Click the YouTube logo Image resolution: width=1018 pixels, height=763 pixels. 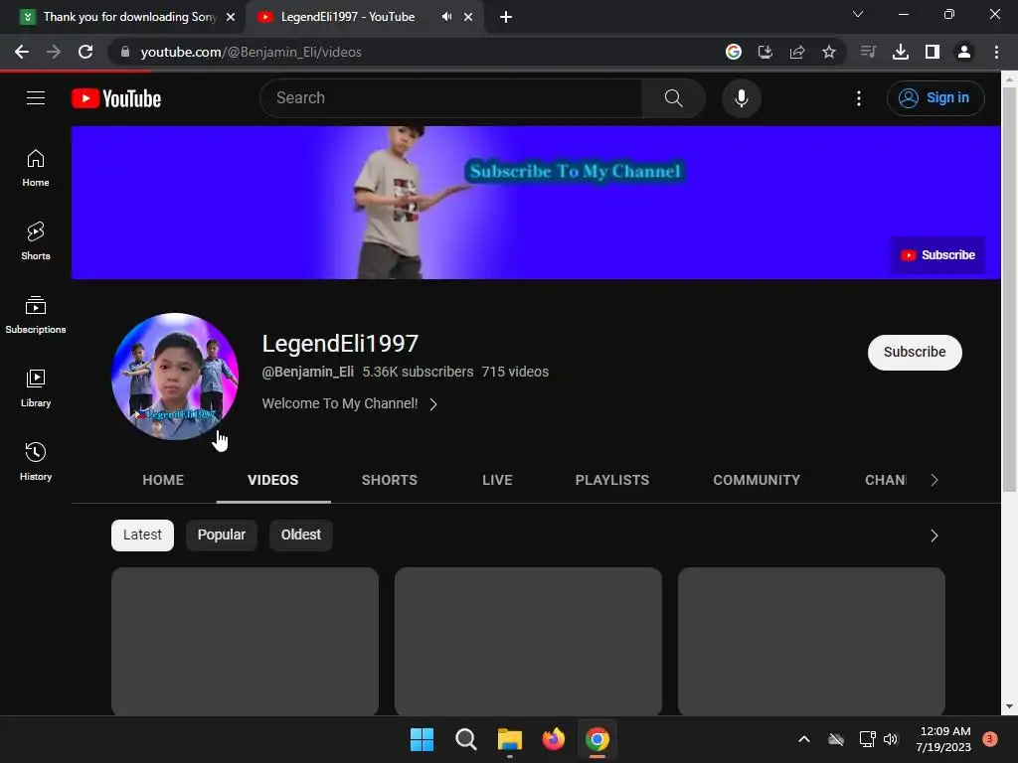pos(116,98)
